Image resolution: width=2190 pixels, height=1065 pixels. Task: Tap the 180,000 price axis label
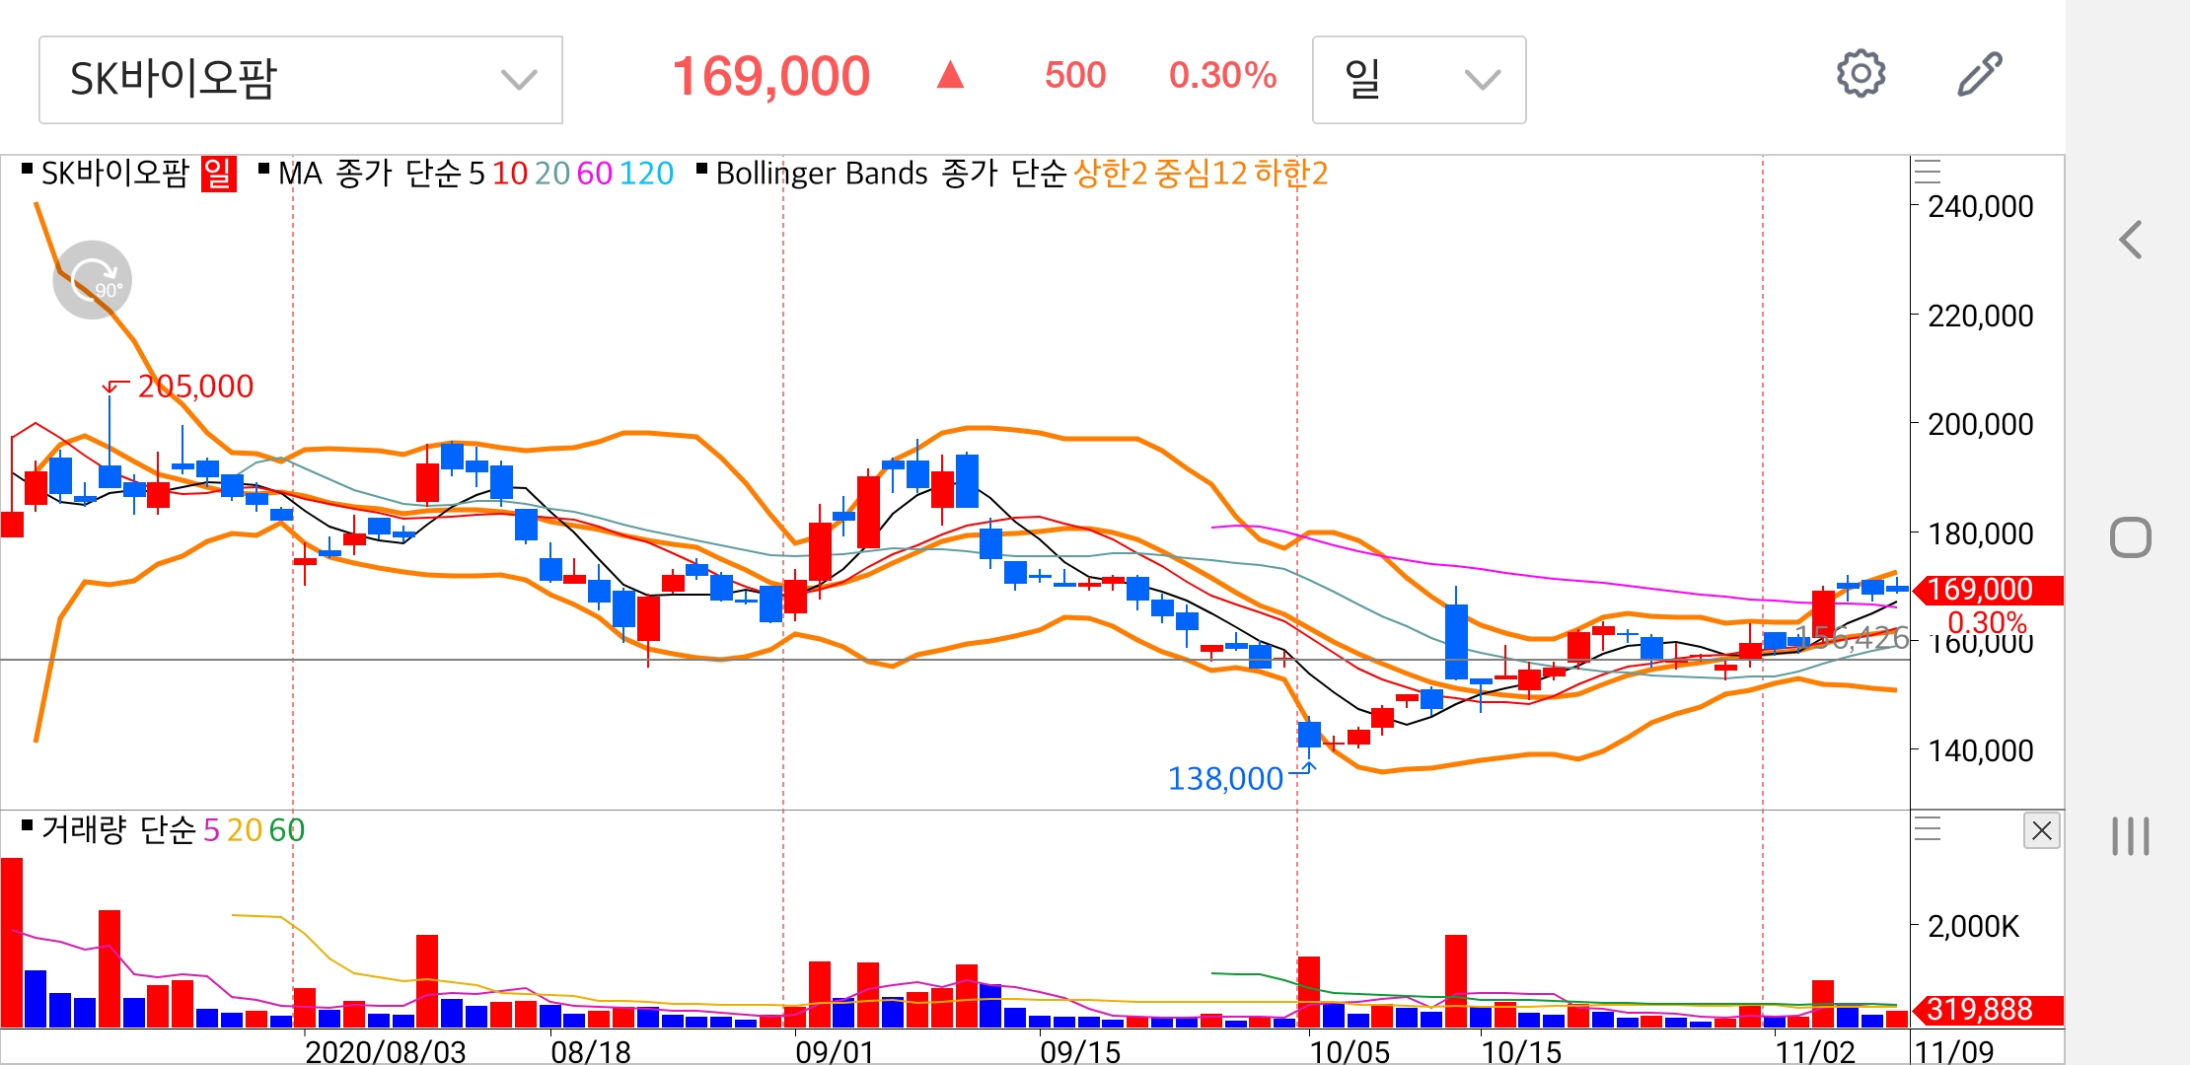pyautogui.click(x=1981, y=534)
